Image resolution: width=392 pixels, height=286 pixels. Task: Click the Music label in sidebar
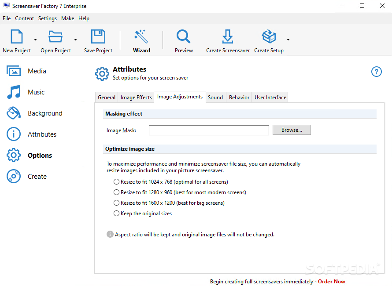(36, 92)
